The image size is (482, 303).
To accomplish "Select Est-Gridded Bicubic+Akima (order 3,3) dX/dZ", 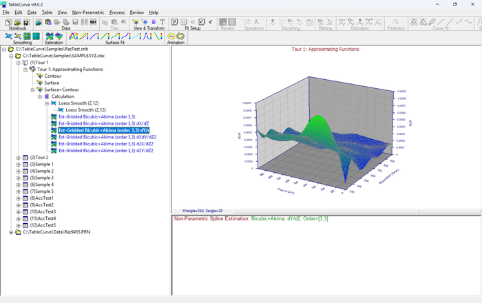I will (103, 123).
